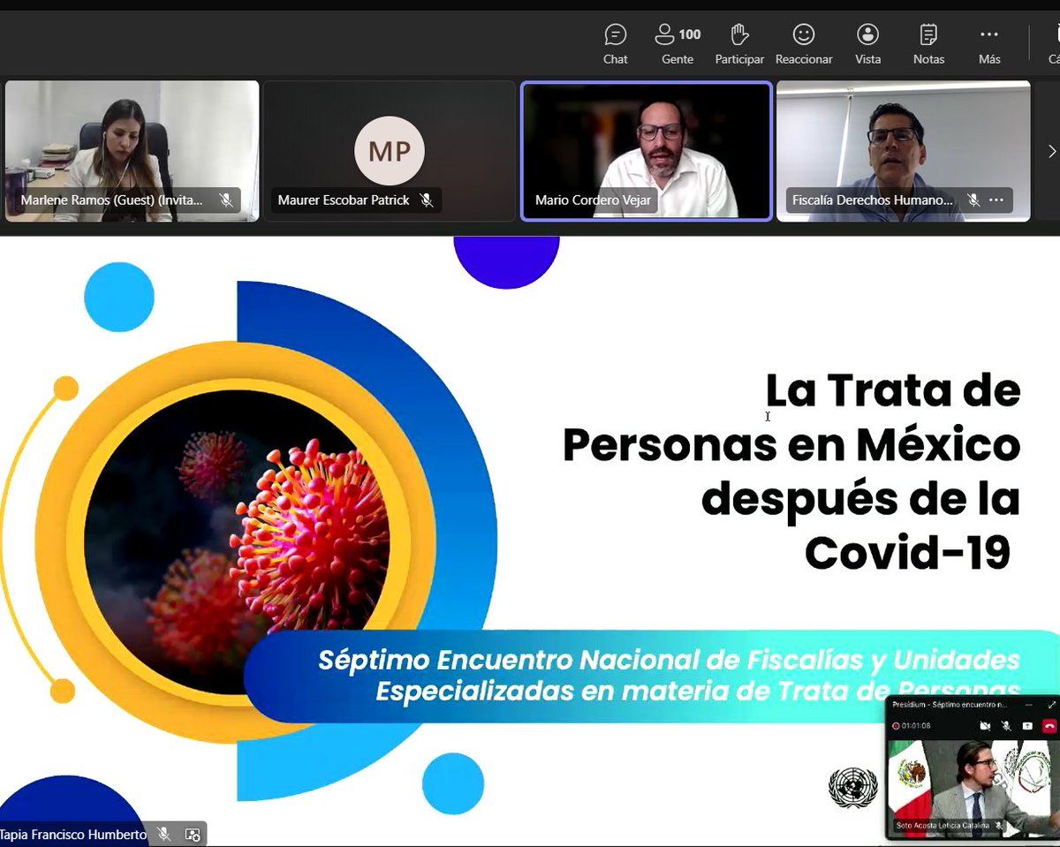The width and height of the screenshot is (1060, 847).
Task: Show next participants with the right chevron
Action: coord(1051,151)
